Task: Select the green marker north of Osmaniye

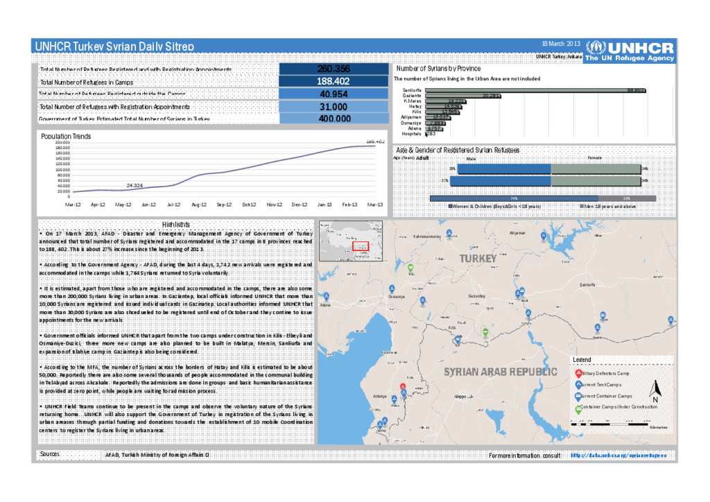Action: click(410, 268)
